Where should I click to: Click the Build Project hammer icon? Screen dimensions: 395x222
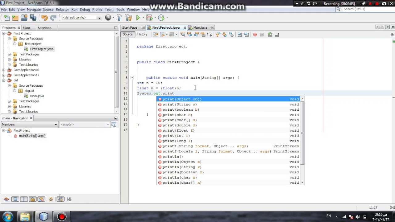pyautogui.click(x=119, y=18)
